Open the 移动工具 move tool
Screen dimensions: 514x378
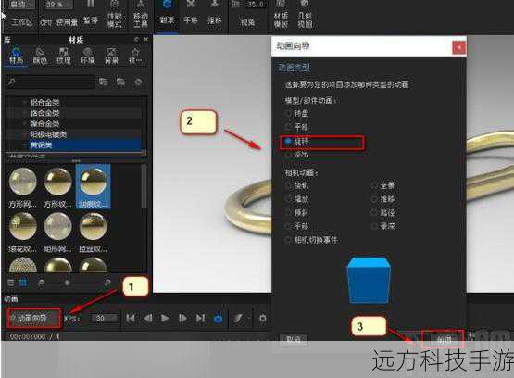click(141, 5)
